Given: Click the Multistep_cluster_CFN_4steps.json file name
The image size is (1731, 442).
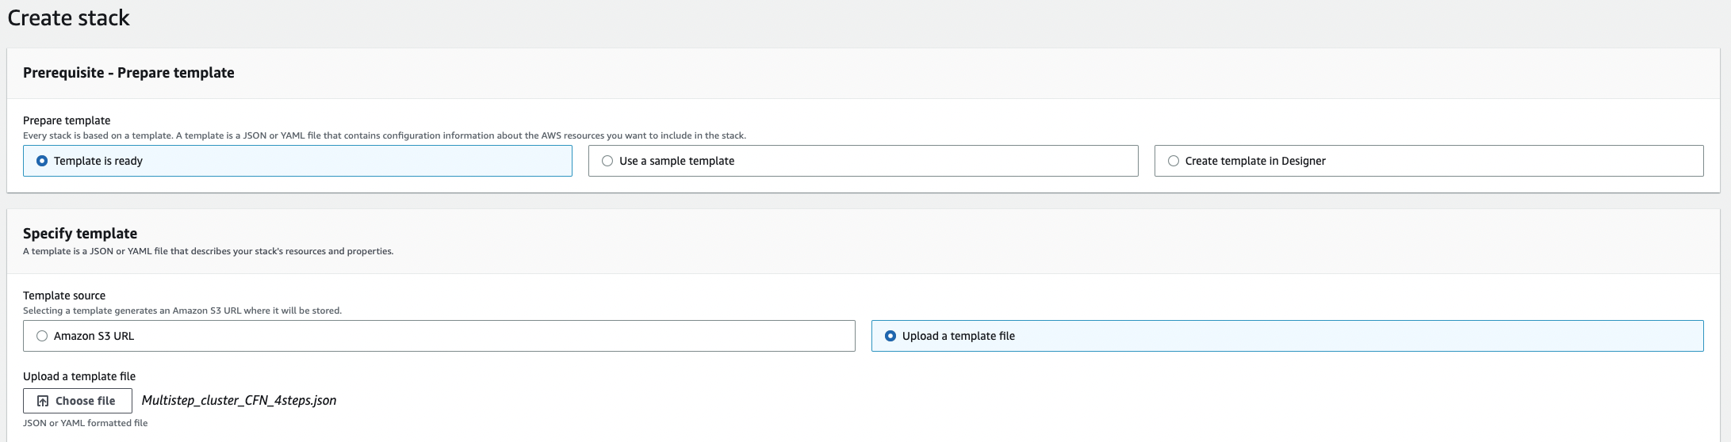Looking at the screenshot, I should tap(239, 400).
